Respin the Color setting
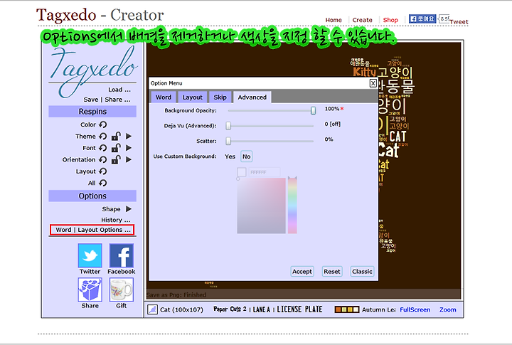 (103, 124)
